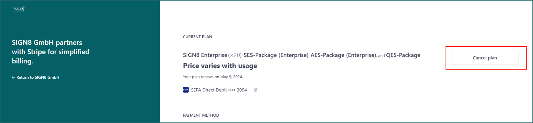Click the SIGN8 Enterprise plan name
Image resolution: width=533 pixels, height=123 pixels.
point(205,55)
